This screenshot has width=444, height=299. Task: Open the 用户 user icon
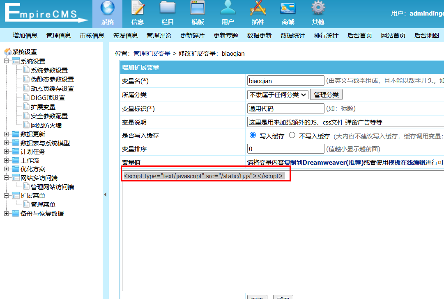(228, 9)
